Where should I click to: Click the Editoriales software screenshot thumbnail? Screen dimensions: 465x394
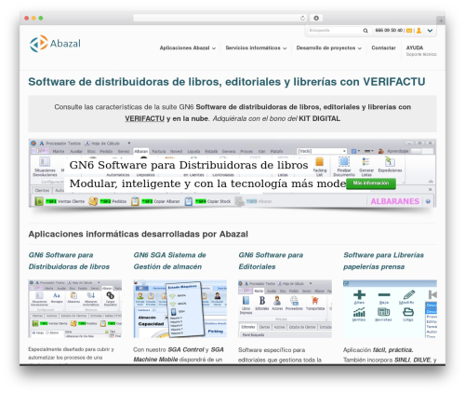(285, 308)
